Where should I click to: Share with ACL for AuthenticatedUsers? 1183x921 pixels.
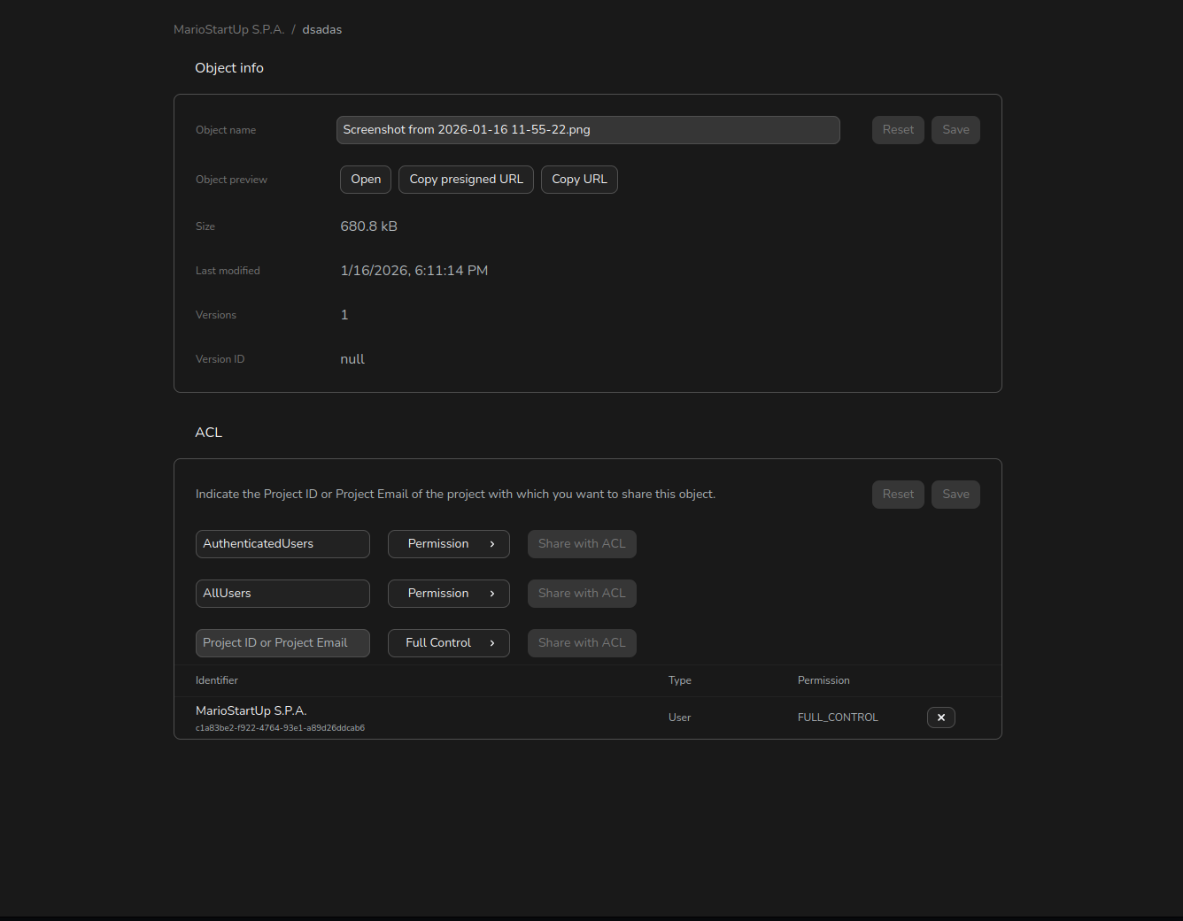(x=582, y=543)
